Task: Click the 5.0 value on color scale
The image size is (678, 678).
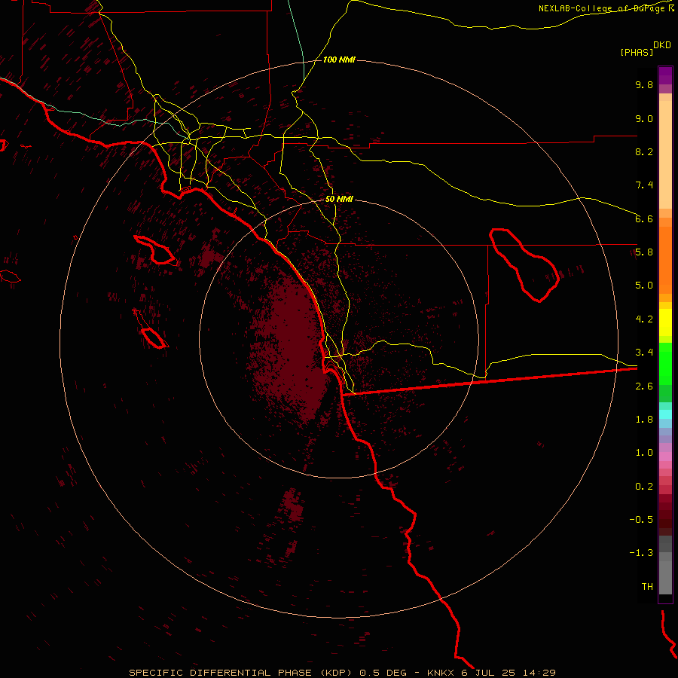Action: (644, 286)
